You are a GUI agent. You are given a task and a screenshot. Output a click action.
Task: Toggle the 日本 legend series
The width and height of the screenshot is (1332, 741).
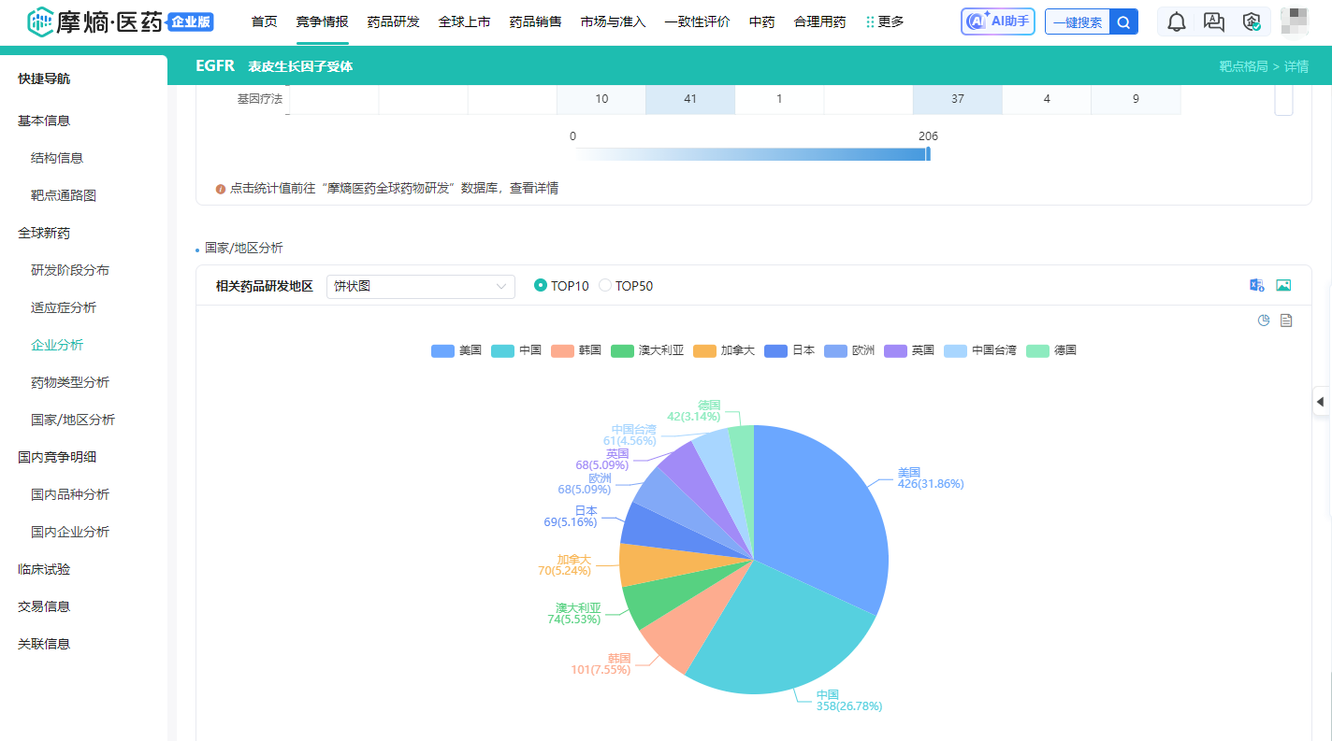coord(789,350)
